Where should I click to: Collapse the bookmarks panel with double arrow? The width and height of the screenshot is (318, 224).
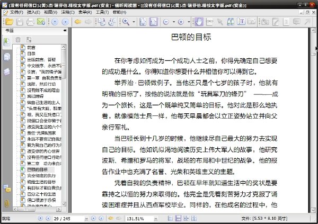point(65,30)
